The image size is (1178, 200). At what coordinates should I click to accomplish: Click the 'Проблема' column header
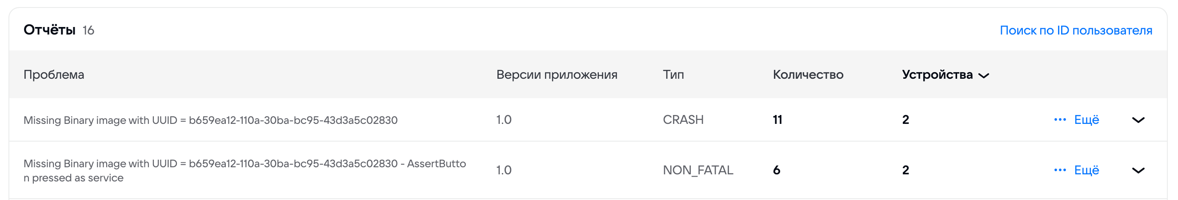click(54, 75)
